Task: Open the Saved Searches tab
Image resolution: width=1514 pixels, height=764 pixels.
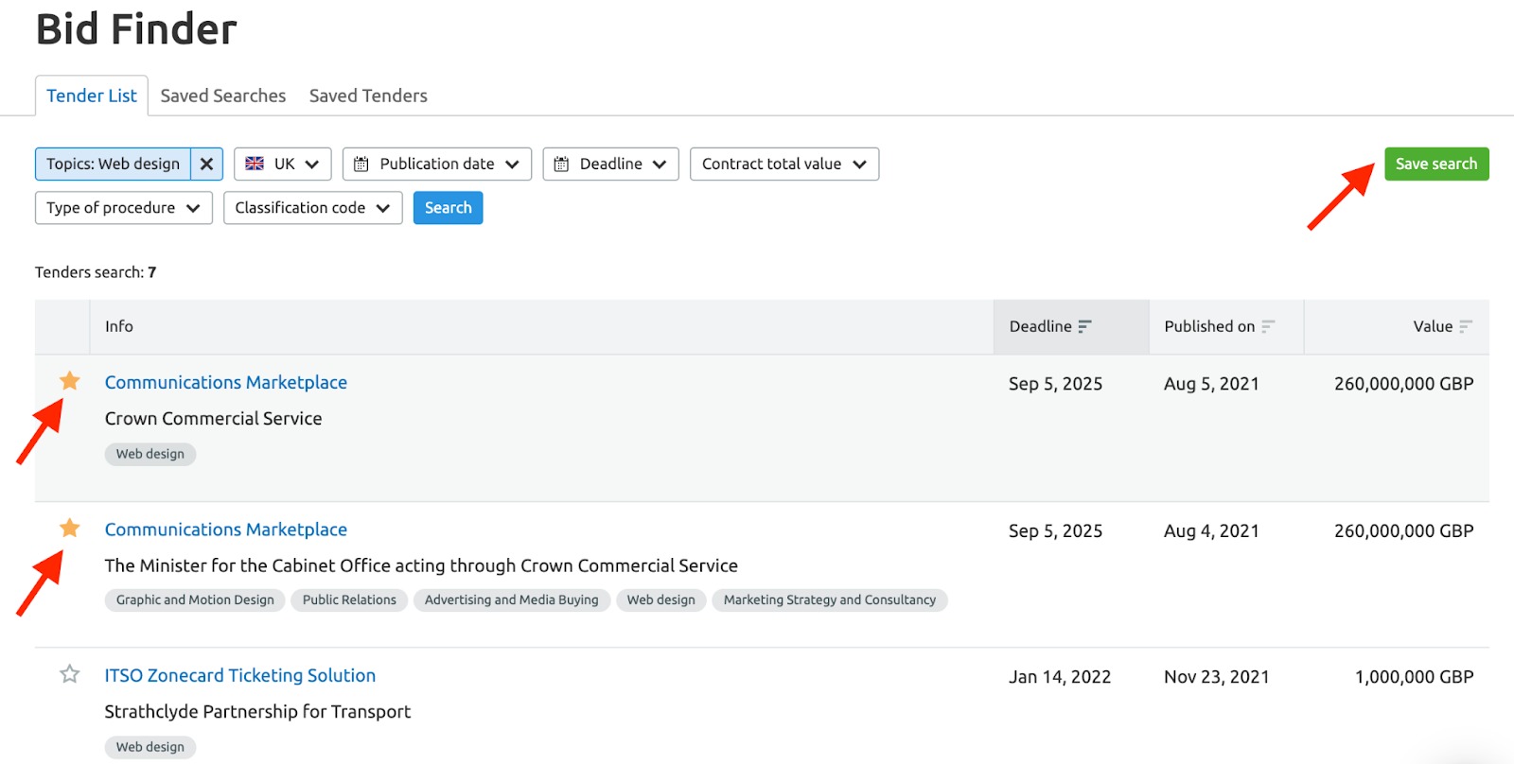Action: (223, 95)
